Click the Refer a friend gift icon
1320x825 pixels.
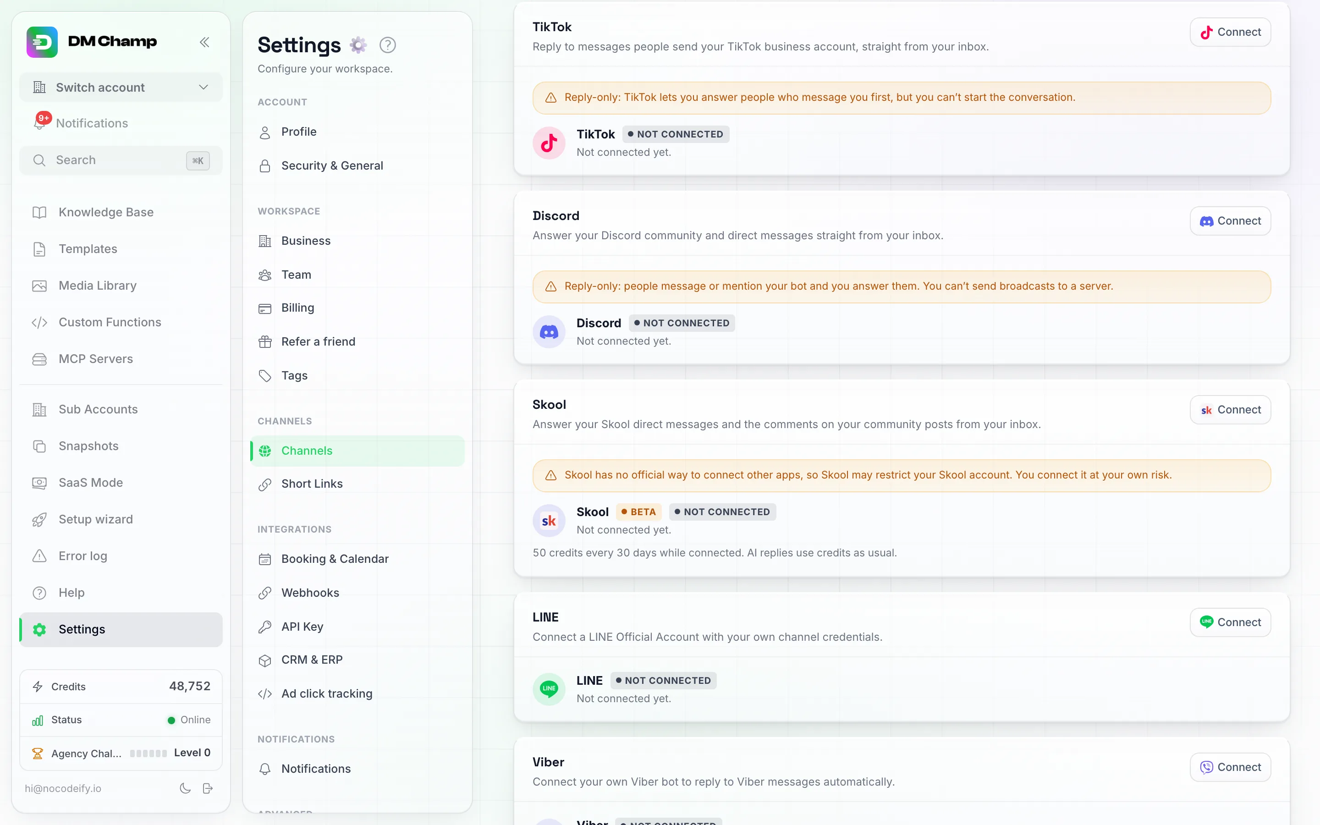coord(265,342)
